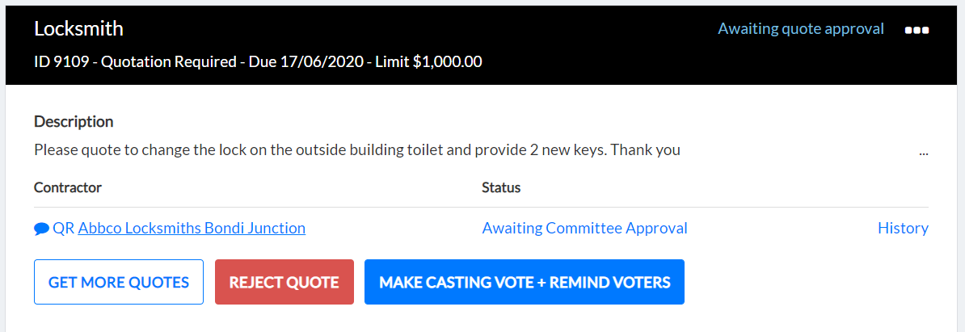965x332 pixels.
Task: Click the Awaiting quote approval status link
Action: click(x=801, y=29)
